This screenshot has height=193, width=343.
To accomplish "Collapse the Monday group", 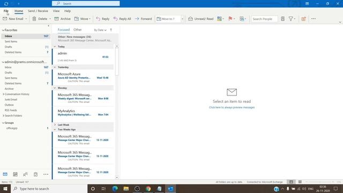I will 55,88.
